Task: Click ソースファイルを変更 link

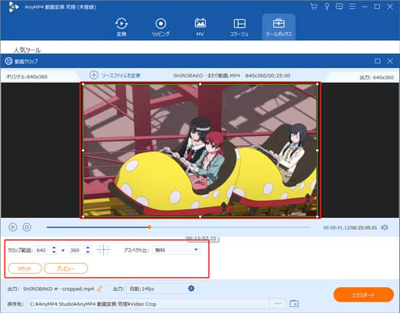Action: (x=121, y=76)
